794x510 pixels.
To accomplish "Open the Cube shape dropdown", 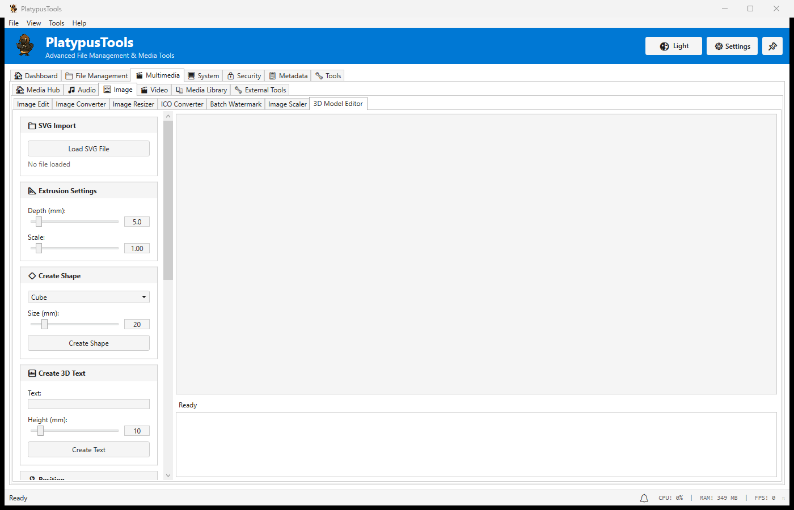I will click(x=88, y=297).
